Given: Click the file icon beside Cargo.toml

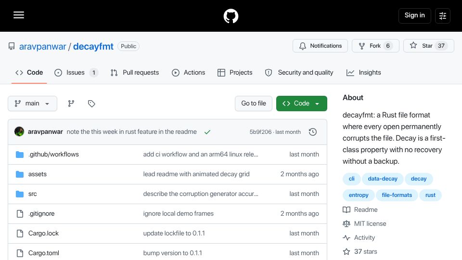Looking at the screenshot, I should click(20, 253).
